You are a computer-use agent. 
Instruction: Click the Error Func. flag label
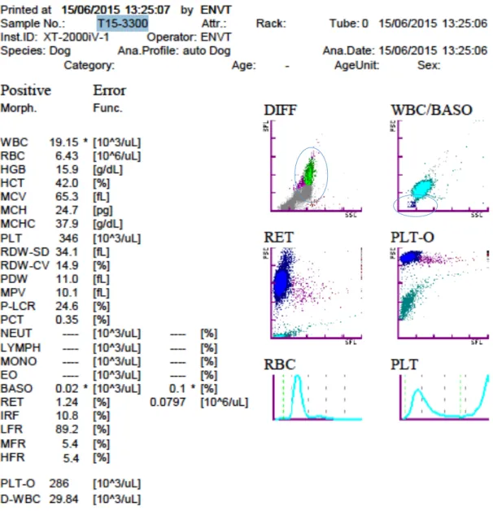click(109, 98)
